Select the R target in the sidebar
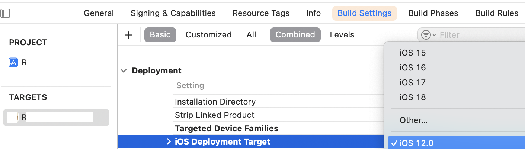525x149 pixels. (56, 117)
